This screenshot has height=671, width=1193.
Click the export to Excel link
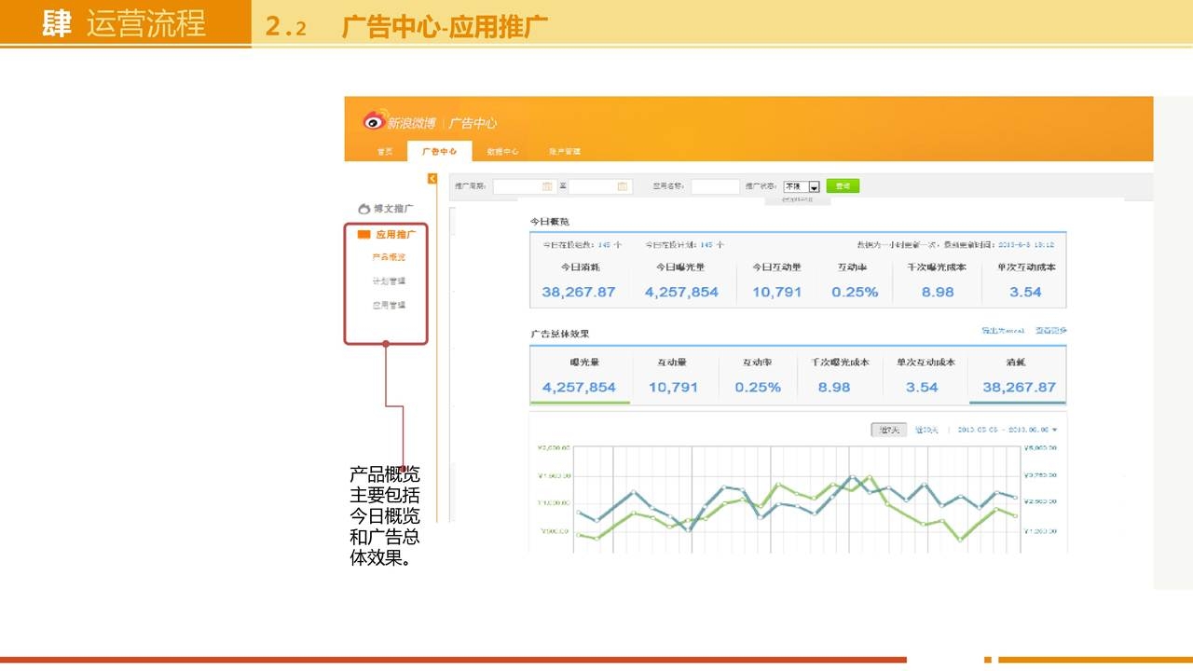[x=1003, y=331]
